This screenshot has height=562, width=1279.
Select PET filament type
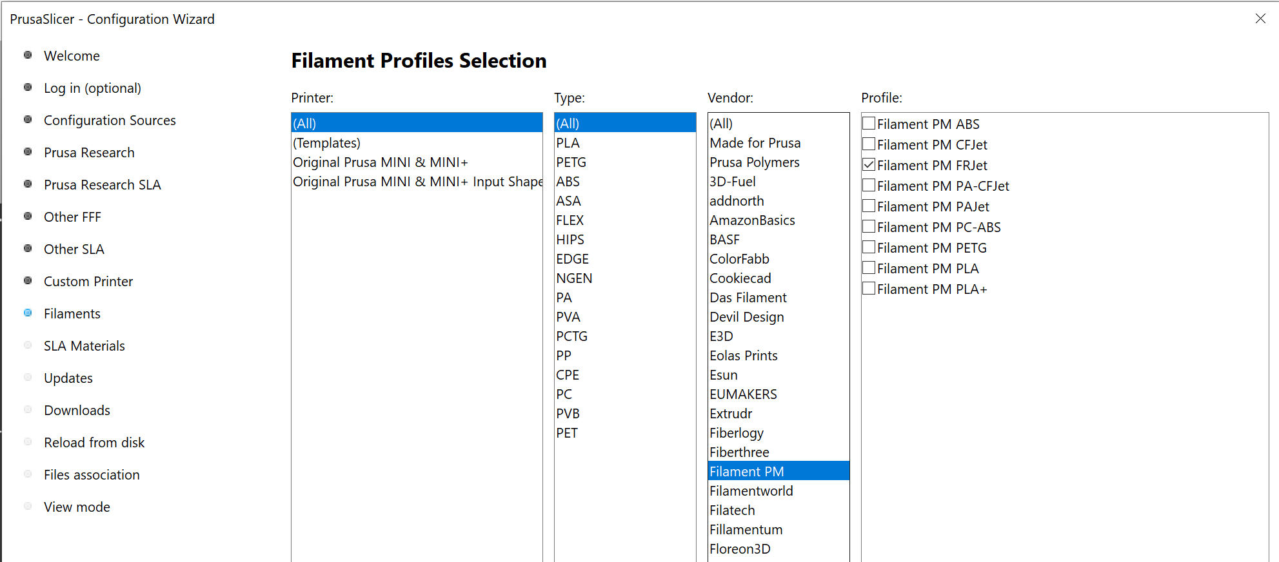[625, 432]
